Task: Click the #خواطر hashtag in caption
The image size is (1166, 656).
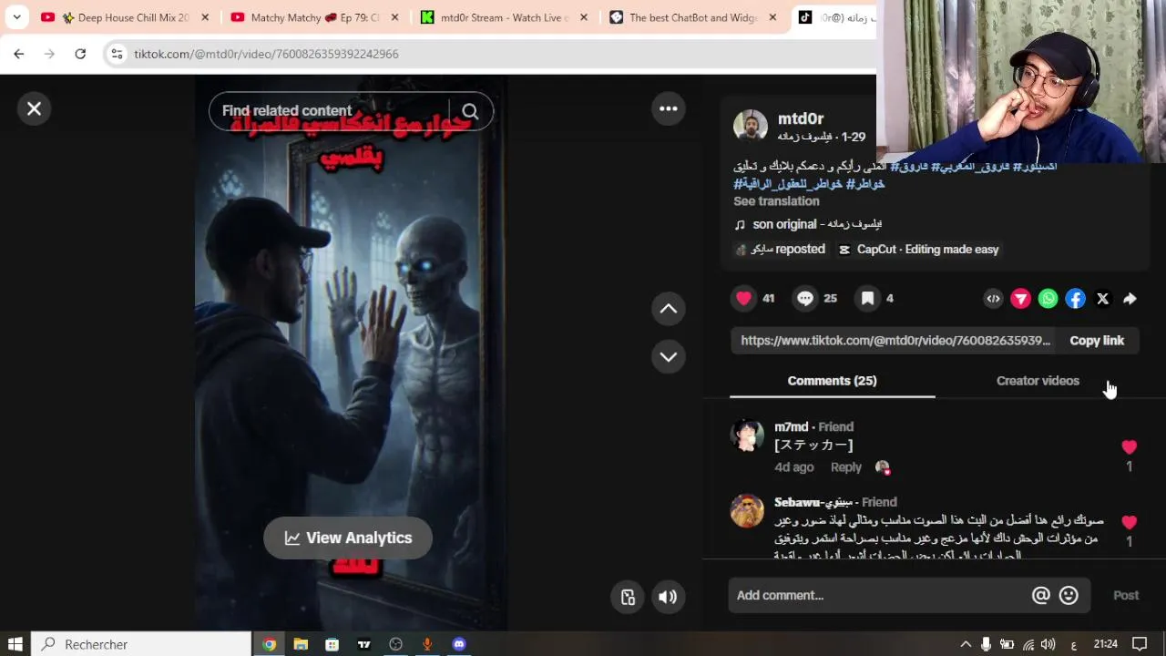Action: point(865,184)
